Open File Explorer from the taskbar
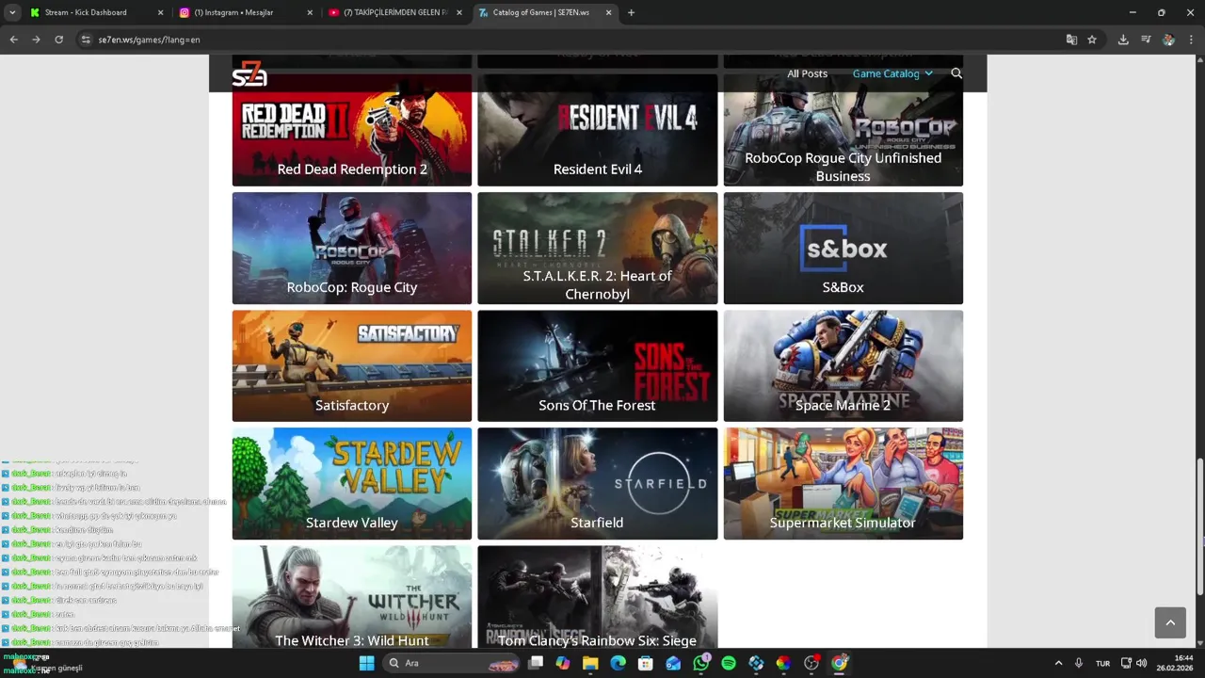 pos(590,663)
